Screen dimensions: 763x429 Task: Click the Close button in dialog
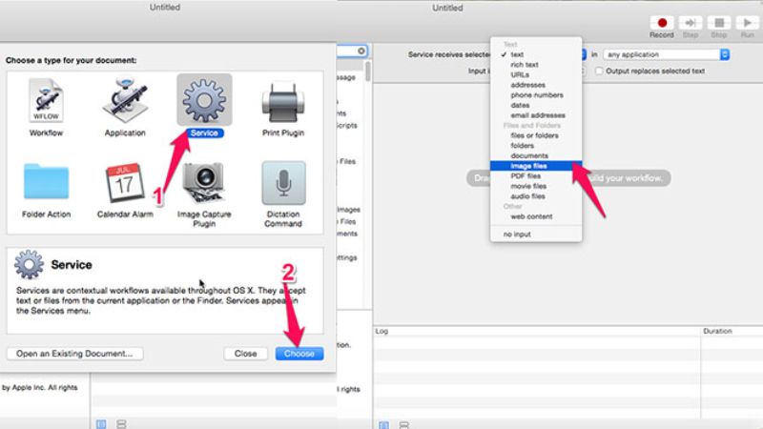[x=246, y=354]
